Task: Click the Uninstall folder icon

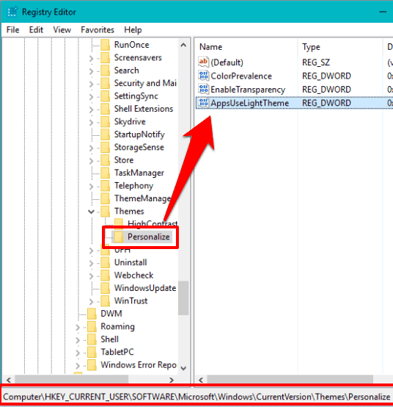Action: point(106,262)
